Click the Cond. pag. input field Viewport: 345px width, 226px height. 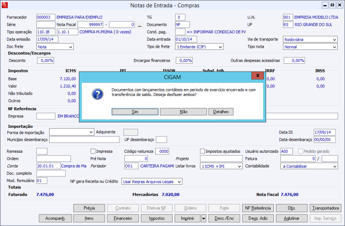click(180, 32)
